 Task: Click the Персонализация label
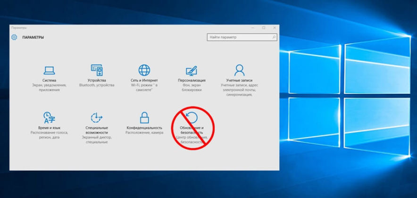(x=192, y=80)
